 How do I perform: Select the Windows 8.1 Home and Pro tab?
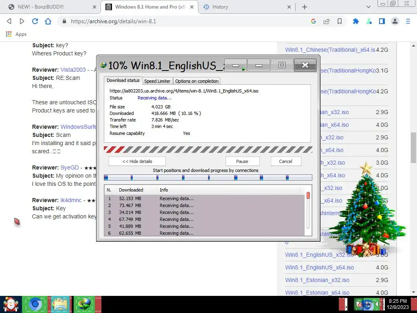[149, 7]
